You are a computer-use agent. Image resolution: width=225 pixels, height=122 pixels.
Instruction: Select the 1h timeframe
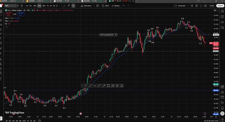point(48,6)
